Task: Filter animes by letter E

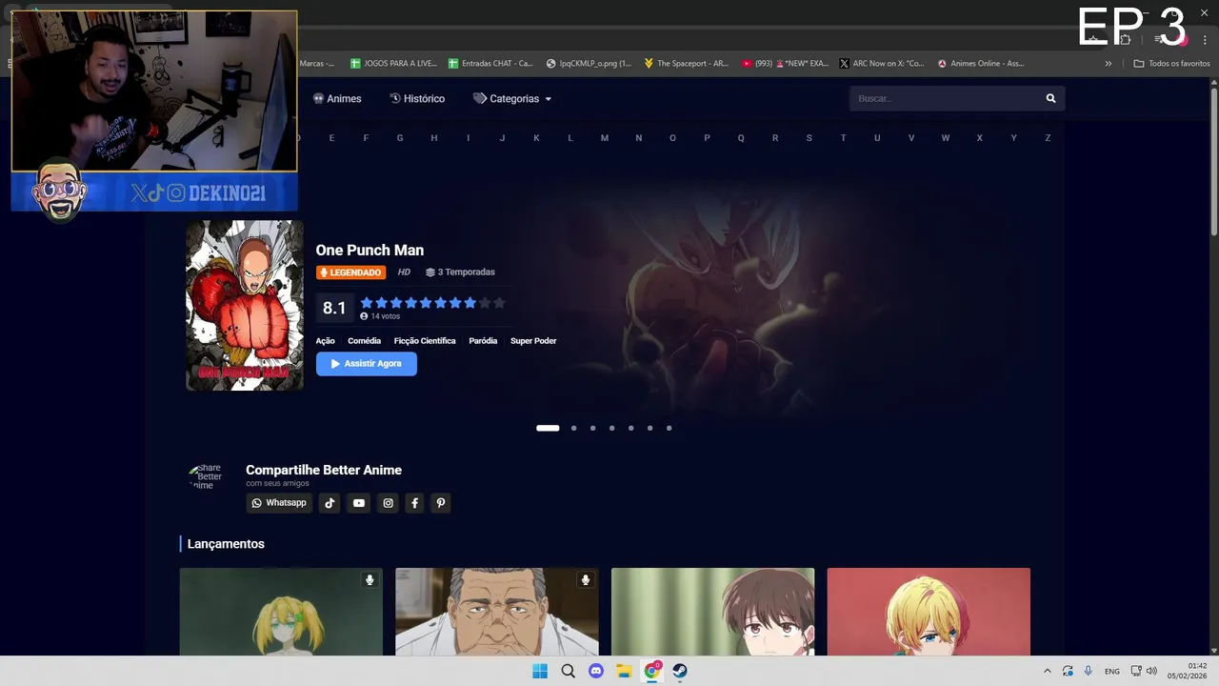Action: pos(331,138)
